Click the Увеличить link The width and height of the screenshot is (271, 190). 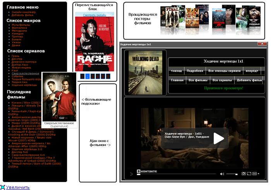(18, 187)
